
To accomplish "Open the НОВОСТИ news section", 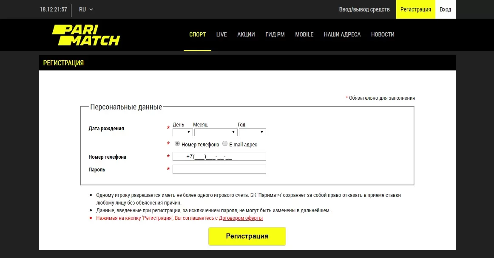I will tap(383, 35).
